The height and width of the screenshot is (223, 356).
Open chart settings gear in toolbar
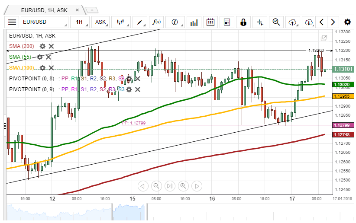347,22
